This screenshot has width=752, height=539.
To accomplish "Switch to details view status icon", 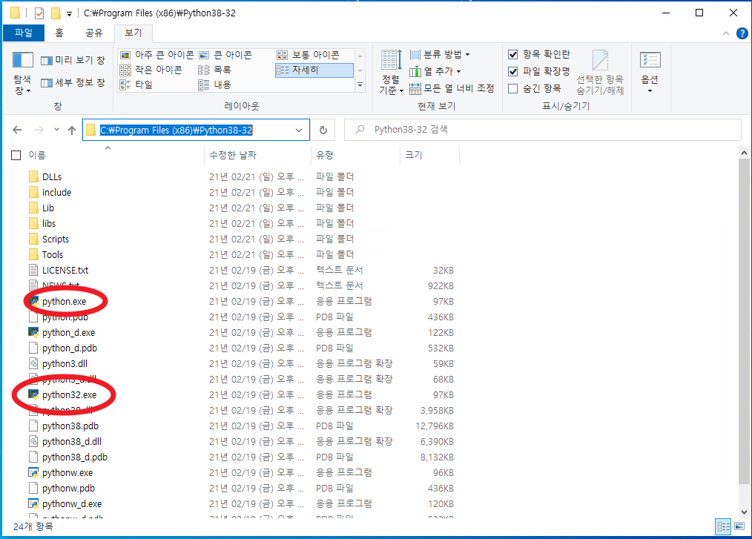I will click(x=723, y=527).
